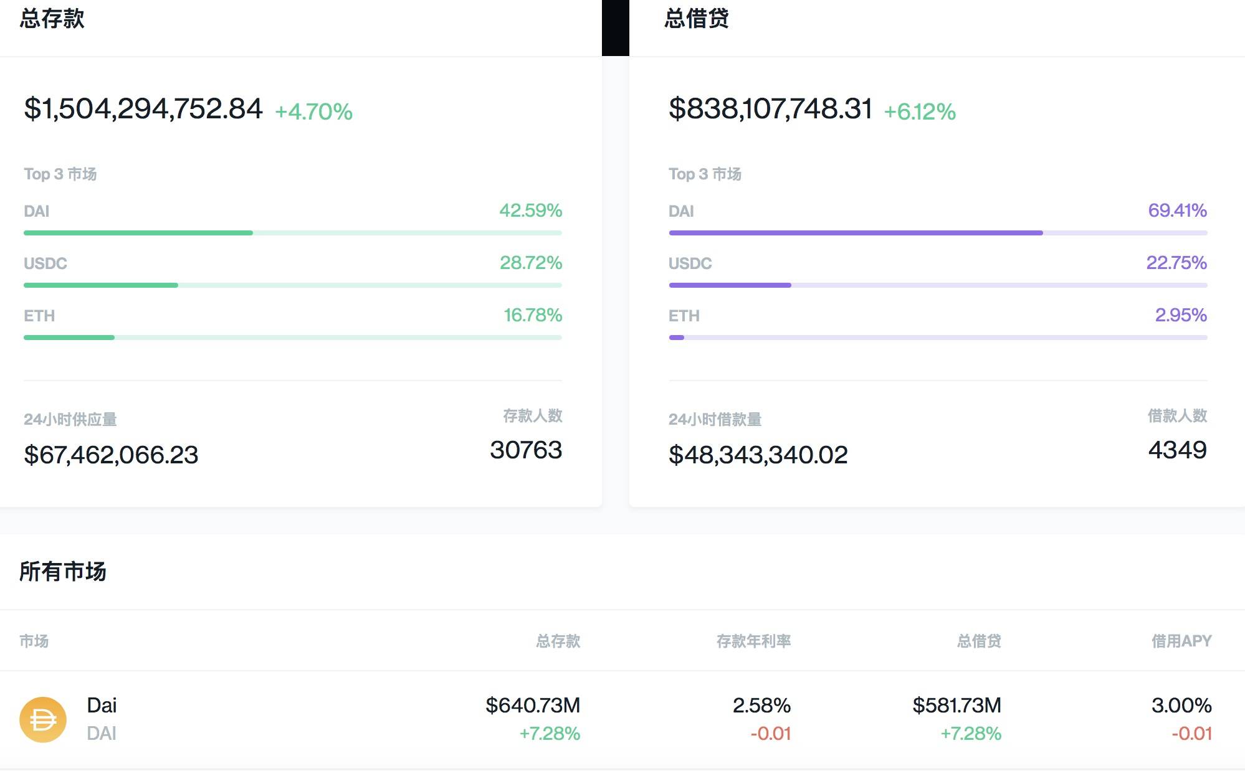The height and width of the screenshot is (771, 1245).
Task: Select the DAI market entry under 总存款
Action: point(37,211)
